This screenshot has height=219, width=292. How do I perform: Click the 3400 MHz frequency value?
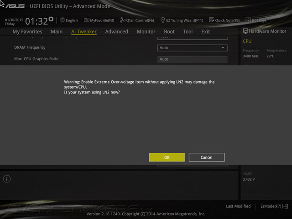pos(250,56)
